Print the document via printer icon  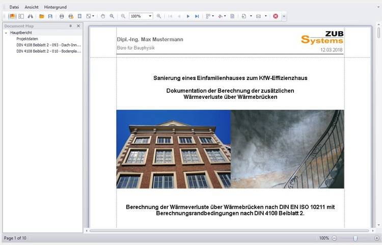[x=62, y=16]
